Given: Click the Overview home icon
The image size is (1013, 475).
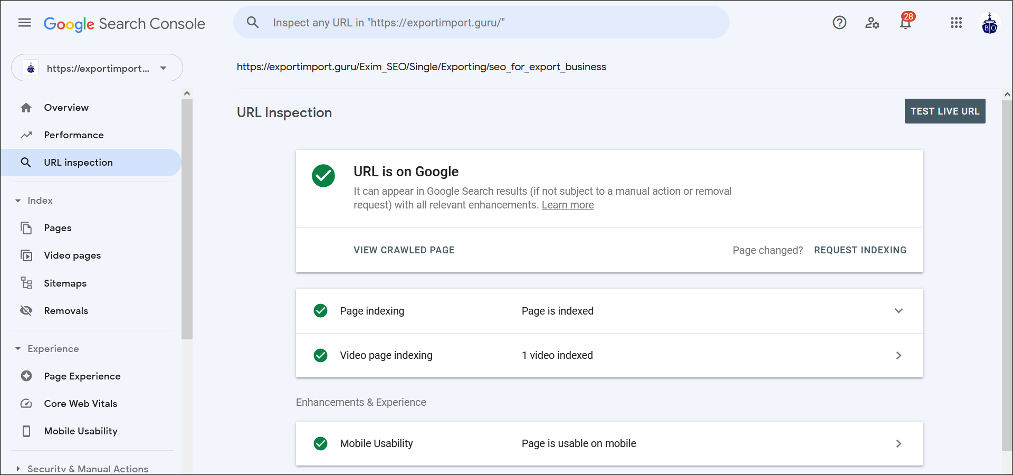Looking at the screenshot, I should click(26, 108).
